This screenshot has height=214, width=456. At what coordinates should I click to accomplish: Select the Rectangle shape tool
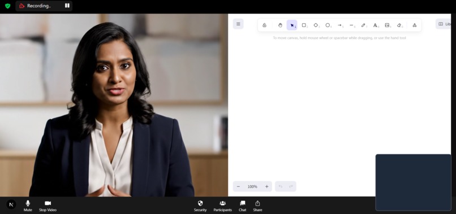point(304,25)
